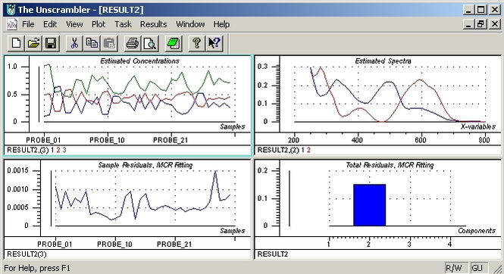504x274 pixels.
Task: Save with the floppy disk icon
Action: pyautogui.click(x=51, y=43)
